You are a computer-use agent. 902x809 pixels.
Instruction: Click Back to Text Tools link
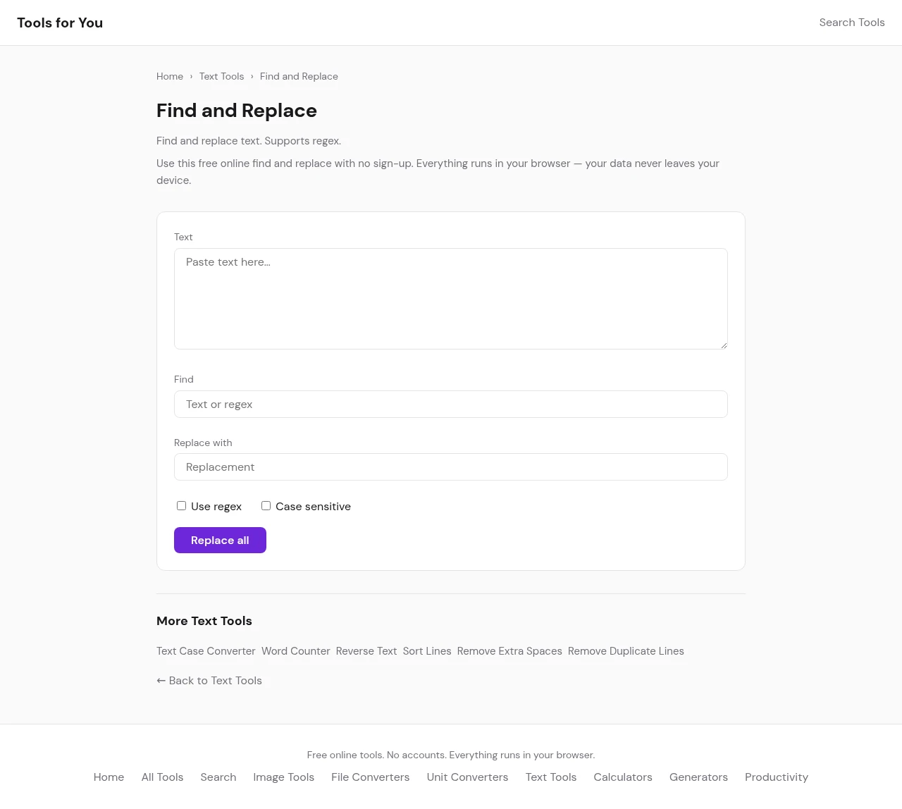(209, 681)
